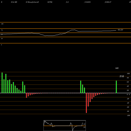
Task: Click the MR axis label -80
Action: pyautogui.click(x=128, y=111)
